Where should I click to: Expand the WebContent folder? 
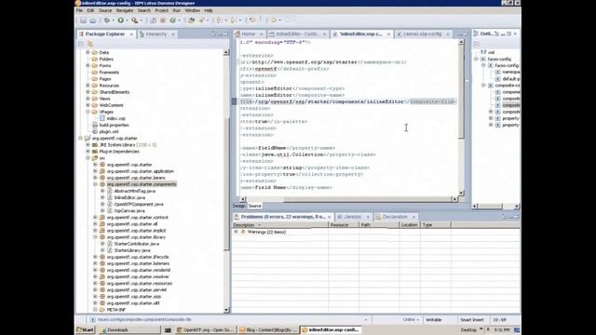(88, 105)
